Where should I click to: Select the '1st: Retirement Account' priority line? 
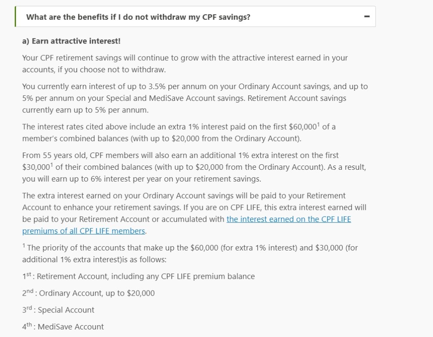tap(139, 277)
